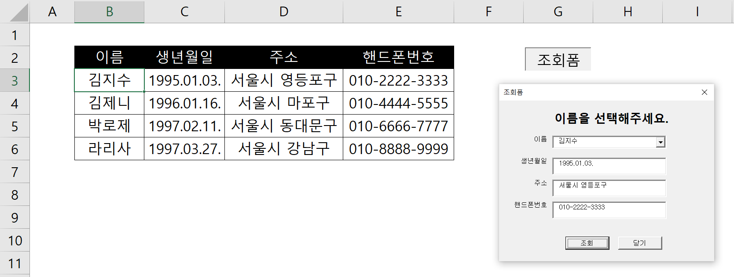
Task: Click the 조회폼 button on the sheet
Action: coord(558,59)
